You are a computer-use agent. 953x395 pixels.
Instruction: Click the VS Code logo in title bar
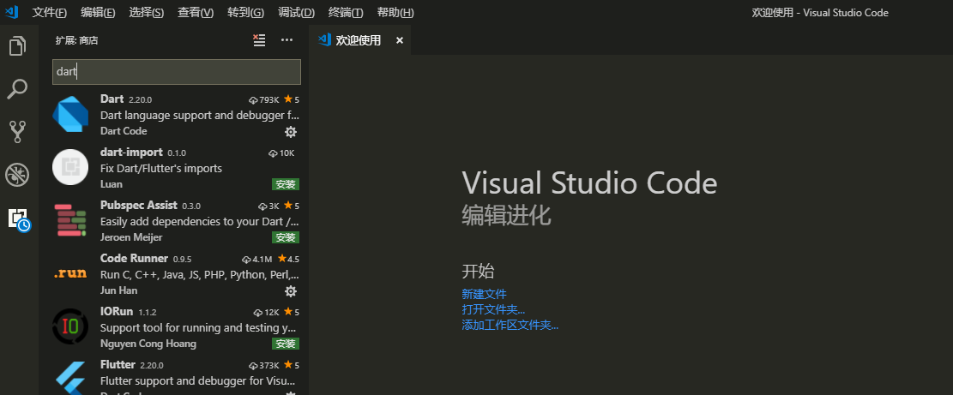coord(11,12)
